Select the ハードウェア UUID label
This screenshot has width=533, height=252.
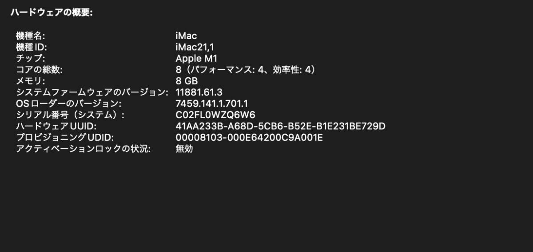(x=56, y=127)
